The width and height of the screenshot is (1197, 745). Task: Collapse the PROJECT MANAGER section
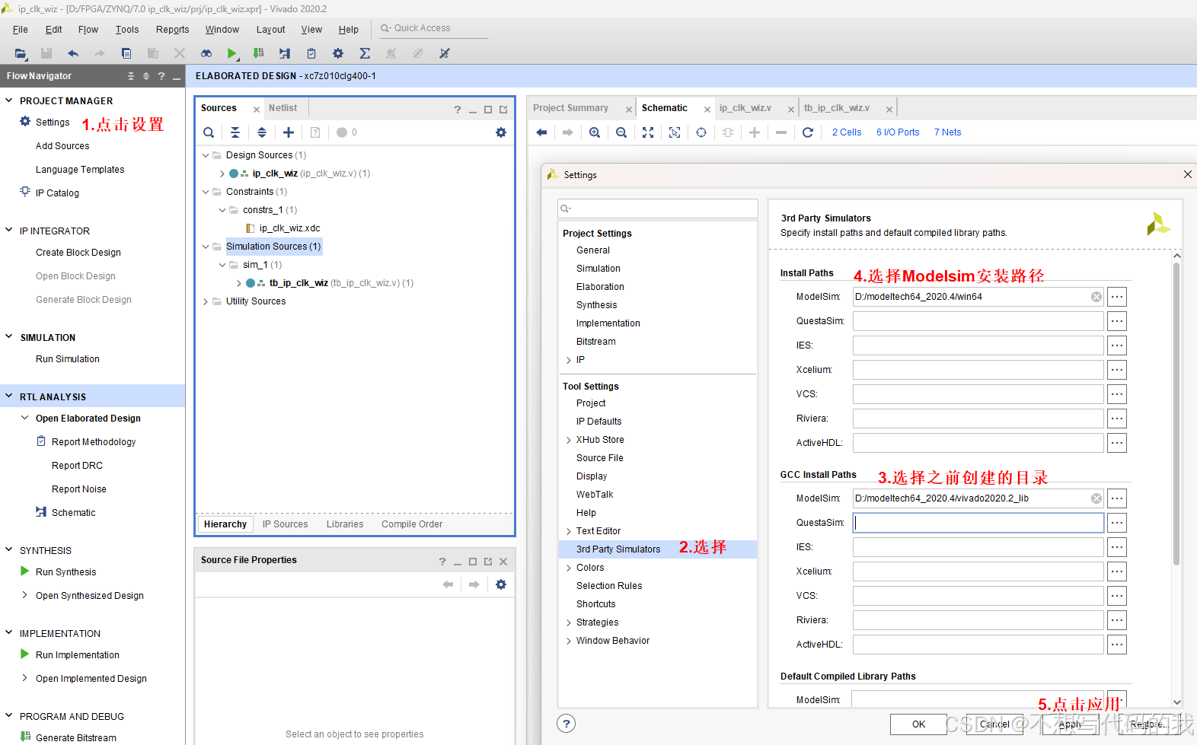pyautogui.click(x=9, y=100)
